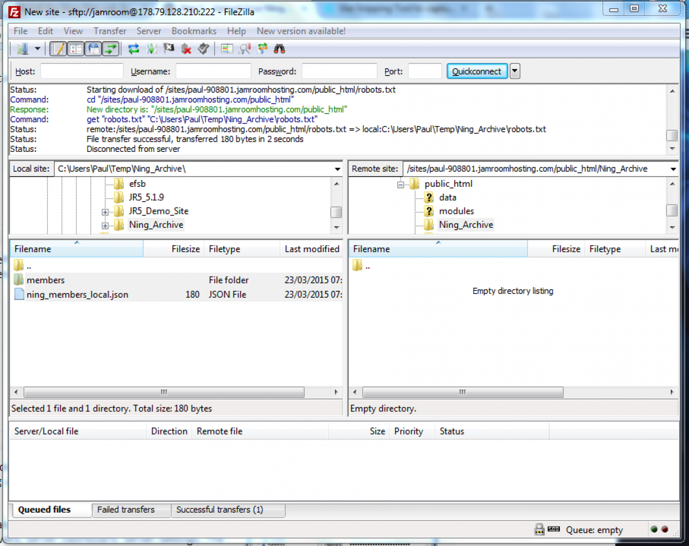Click the Disconnect from server icon
Viewport: 689px width, 546px height.
tap(186, 49)
